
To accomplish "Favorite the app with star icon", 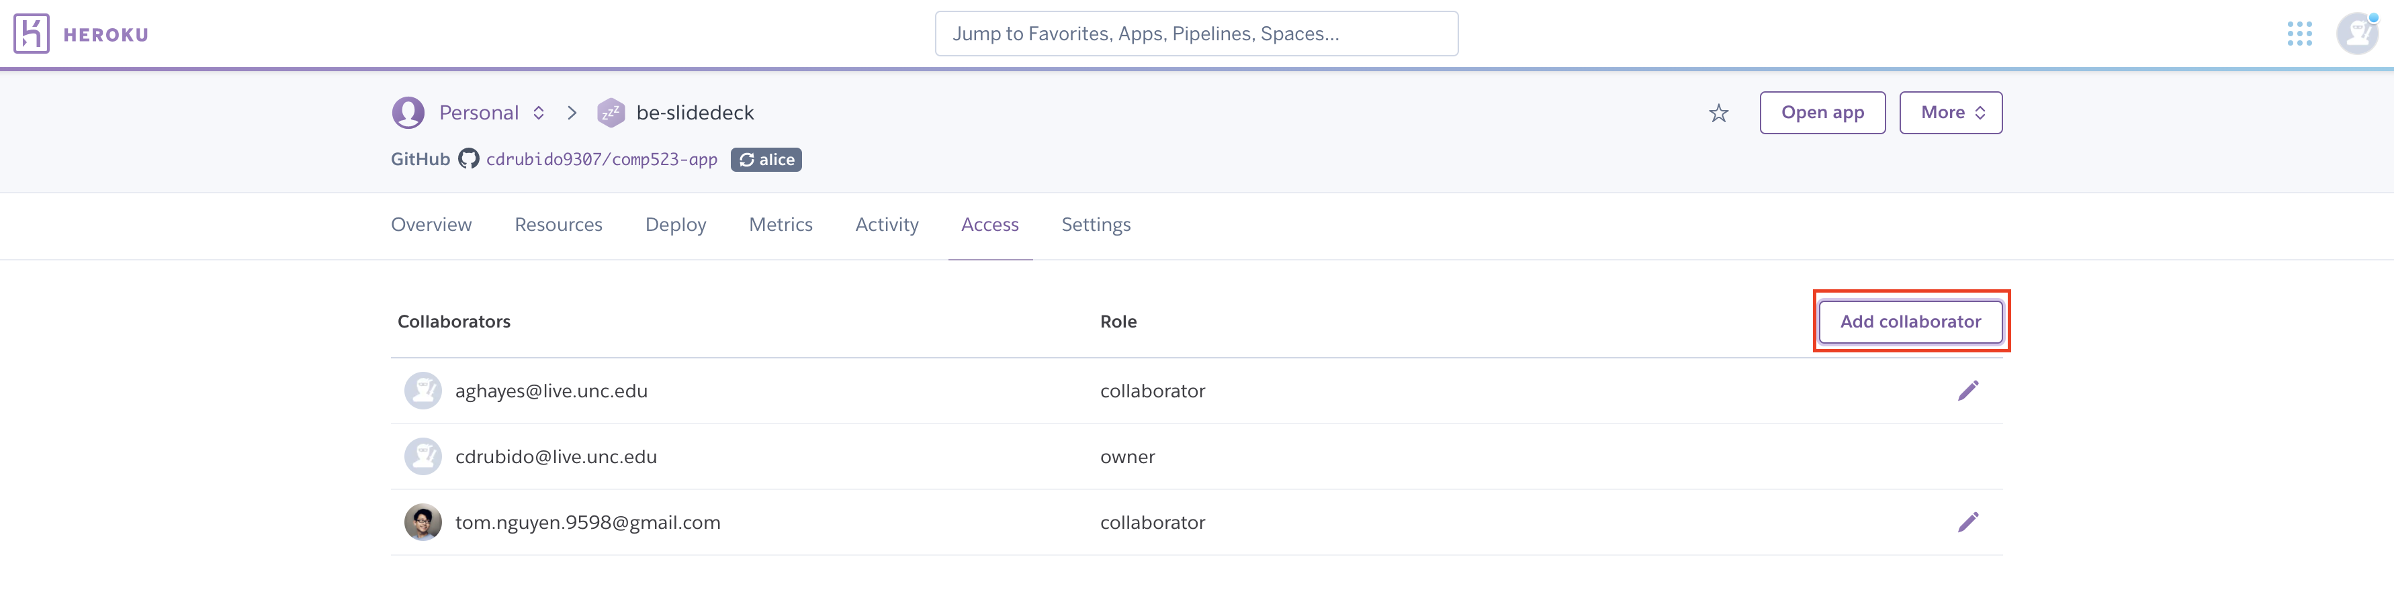I will point(1718,113).
